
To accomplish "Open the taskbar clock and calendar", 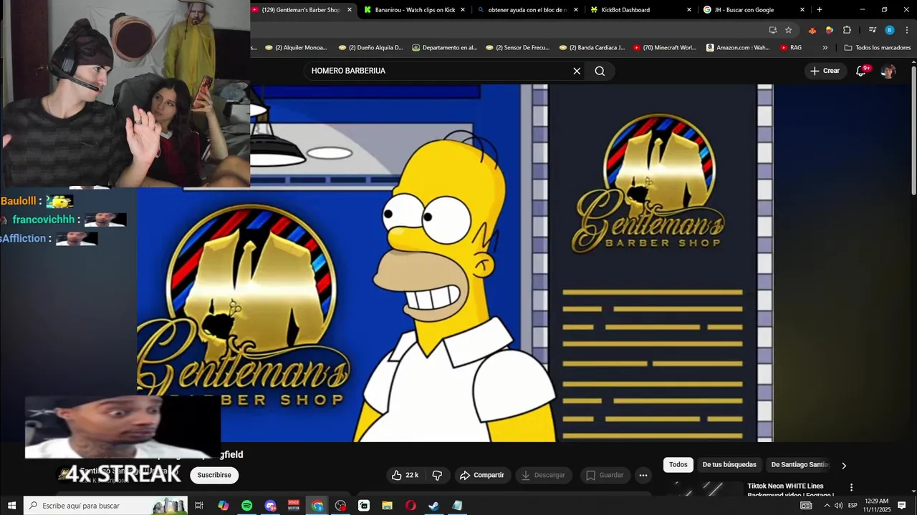I will tap(877, 506).
